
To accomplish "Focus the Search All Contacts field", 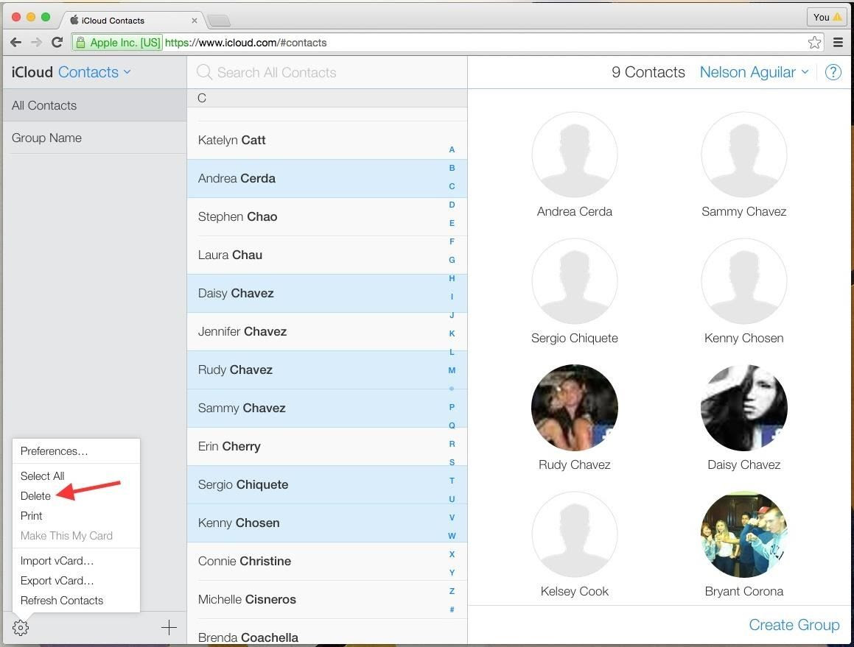I will coord(326,72).
